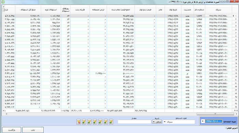Click the چاپ print button
This screenshot has height=133, width=239.
pos(33,130)
